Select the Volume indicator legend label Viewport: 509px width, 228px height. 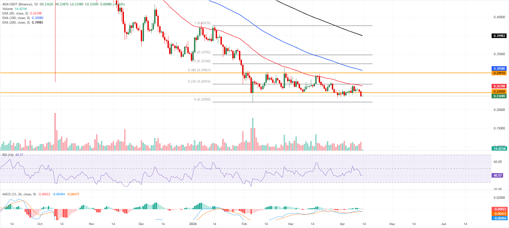7,9
